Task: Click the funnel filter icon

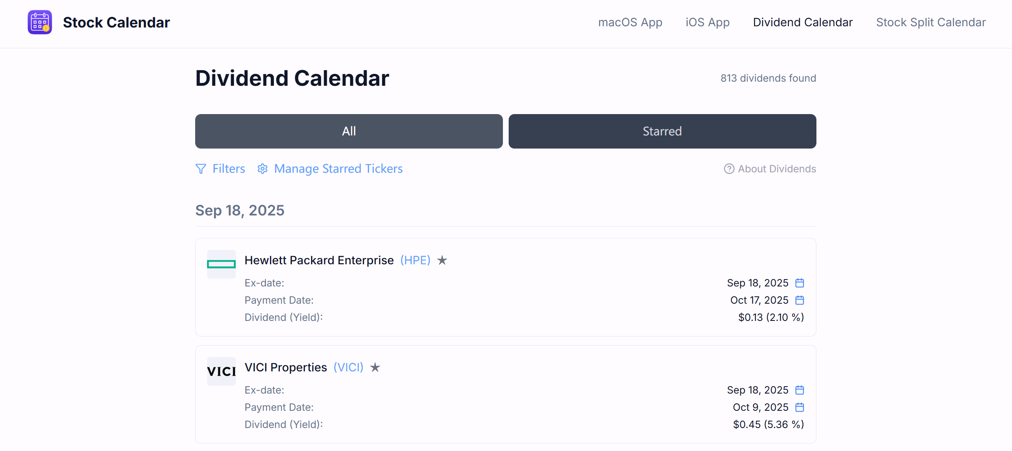Action: [x=201, y=169]
